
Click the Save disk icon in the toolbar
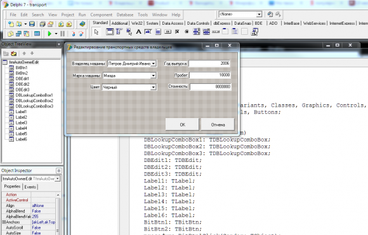(x=32, y=24)
